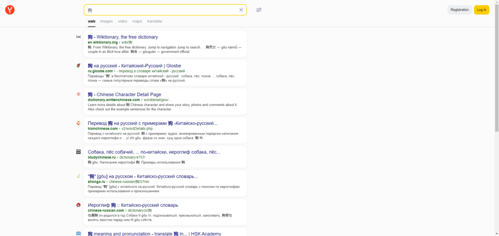
Task: Open Chinese Character Detail Page result
Action: tap(124, 95)
